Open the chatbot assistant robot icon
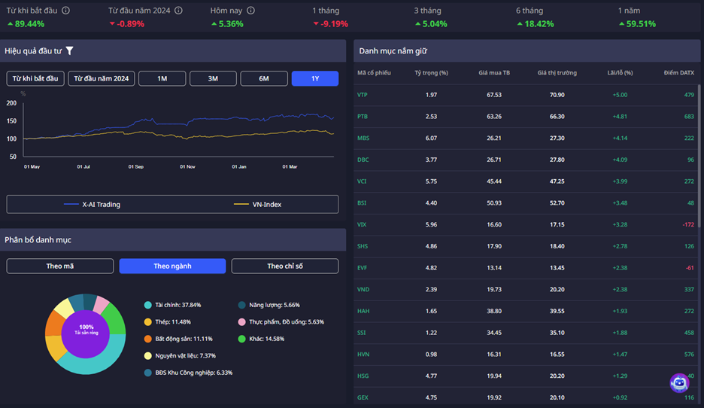 pyautogui.click(x=679, y=382)
